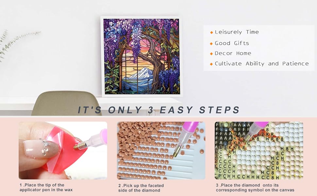Click the orange diamond bullet beside Decor Home
The image size is (317, 196).
pyautogui.click(x=211, y=54)
